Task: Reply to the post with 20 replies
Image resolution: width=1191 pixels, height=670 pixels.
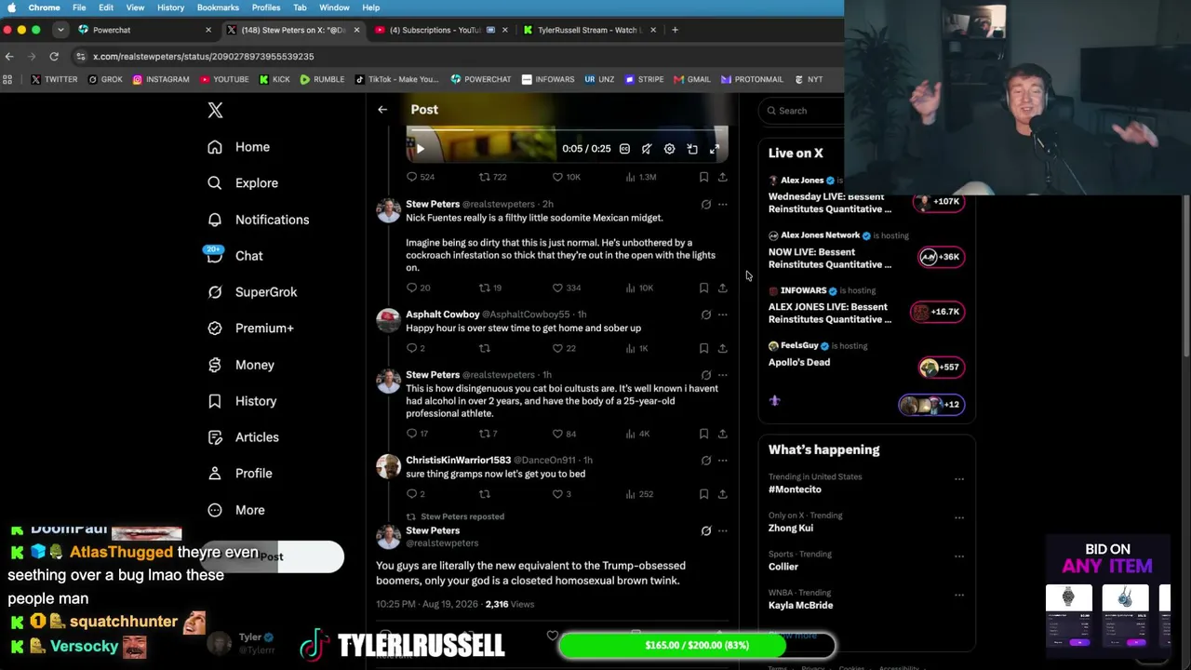Action: click(418, 288)
